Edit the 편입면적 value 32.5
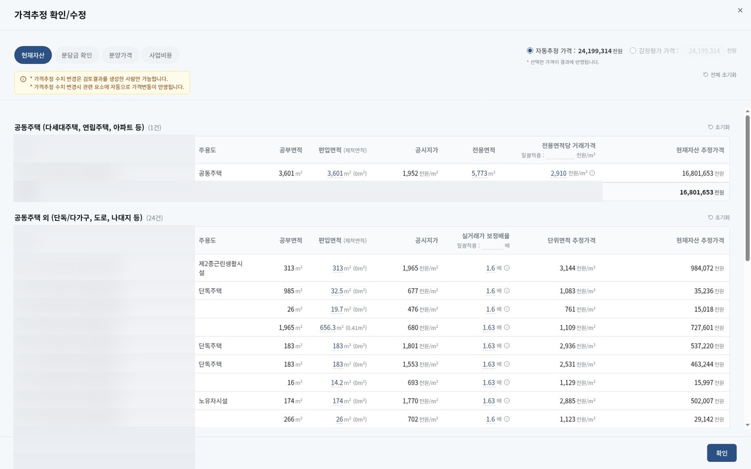 click(x=337, y=291)
